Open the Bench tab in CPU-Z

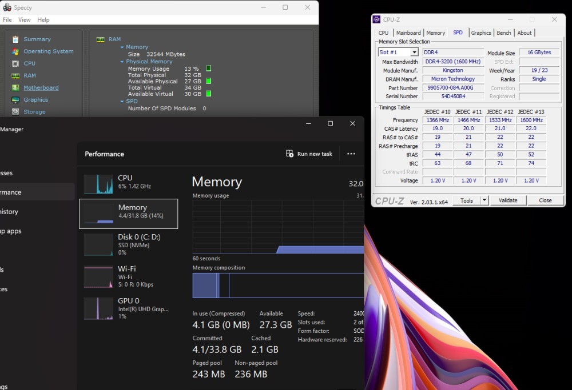(504, 33)
